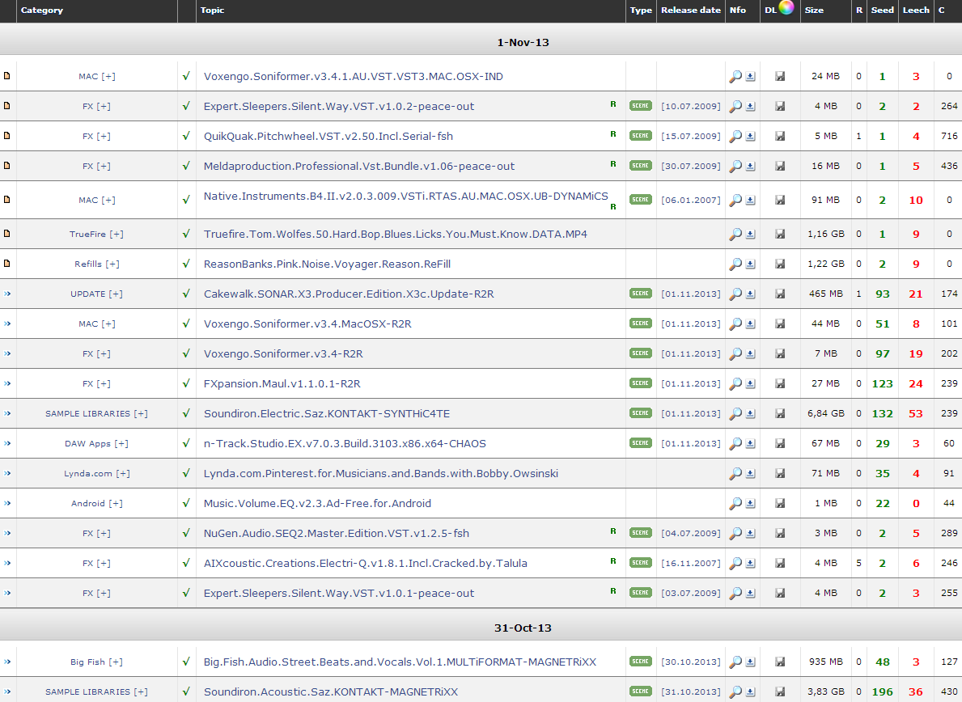
Task: Sort by the Topic column header
Action: [x=212, y=11]
